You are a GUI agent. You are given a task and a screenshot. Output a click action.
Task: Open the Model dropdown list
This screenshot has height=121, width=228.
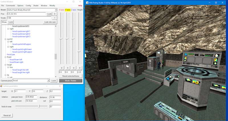click(x=56, y=10)
